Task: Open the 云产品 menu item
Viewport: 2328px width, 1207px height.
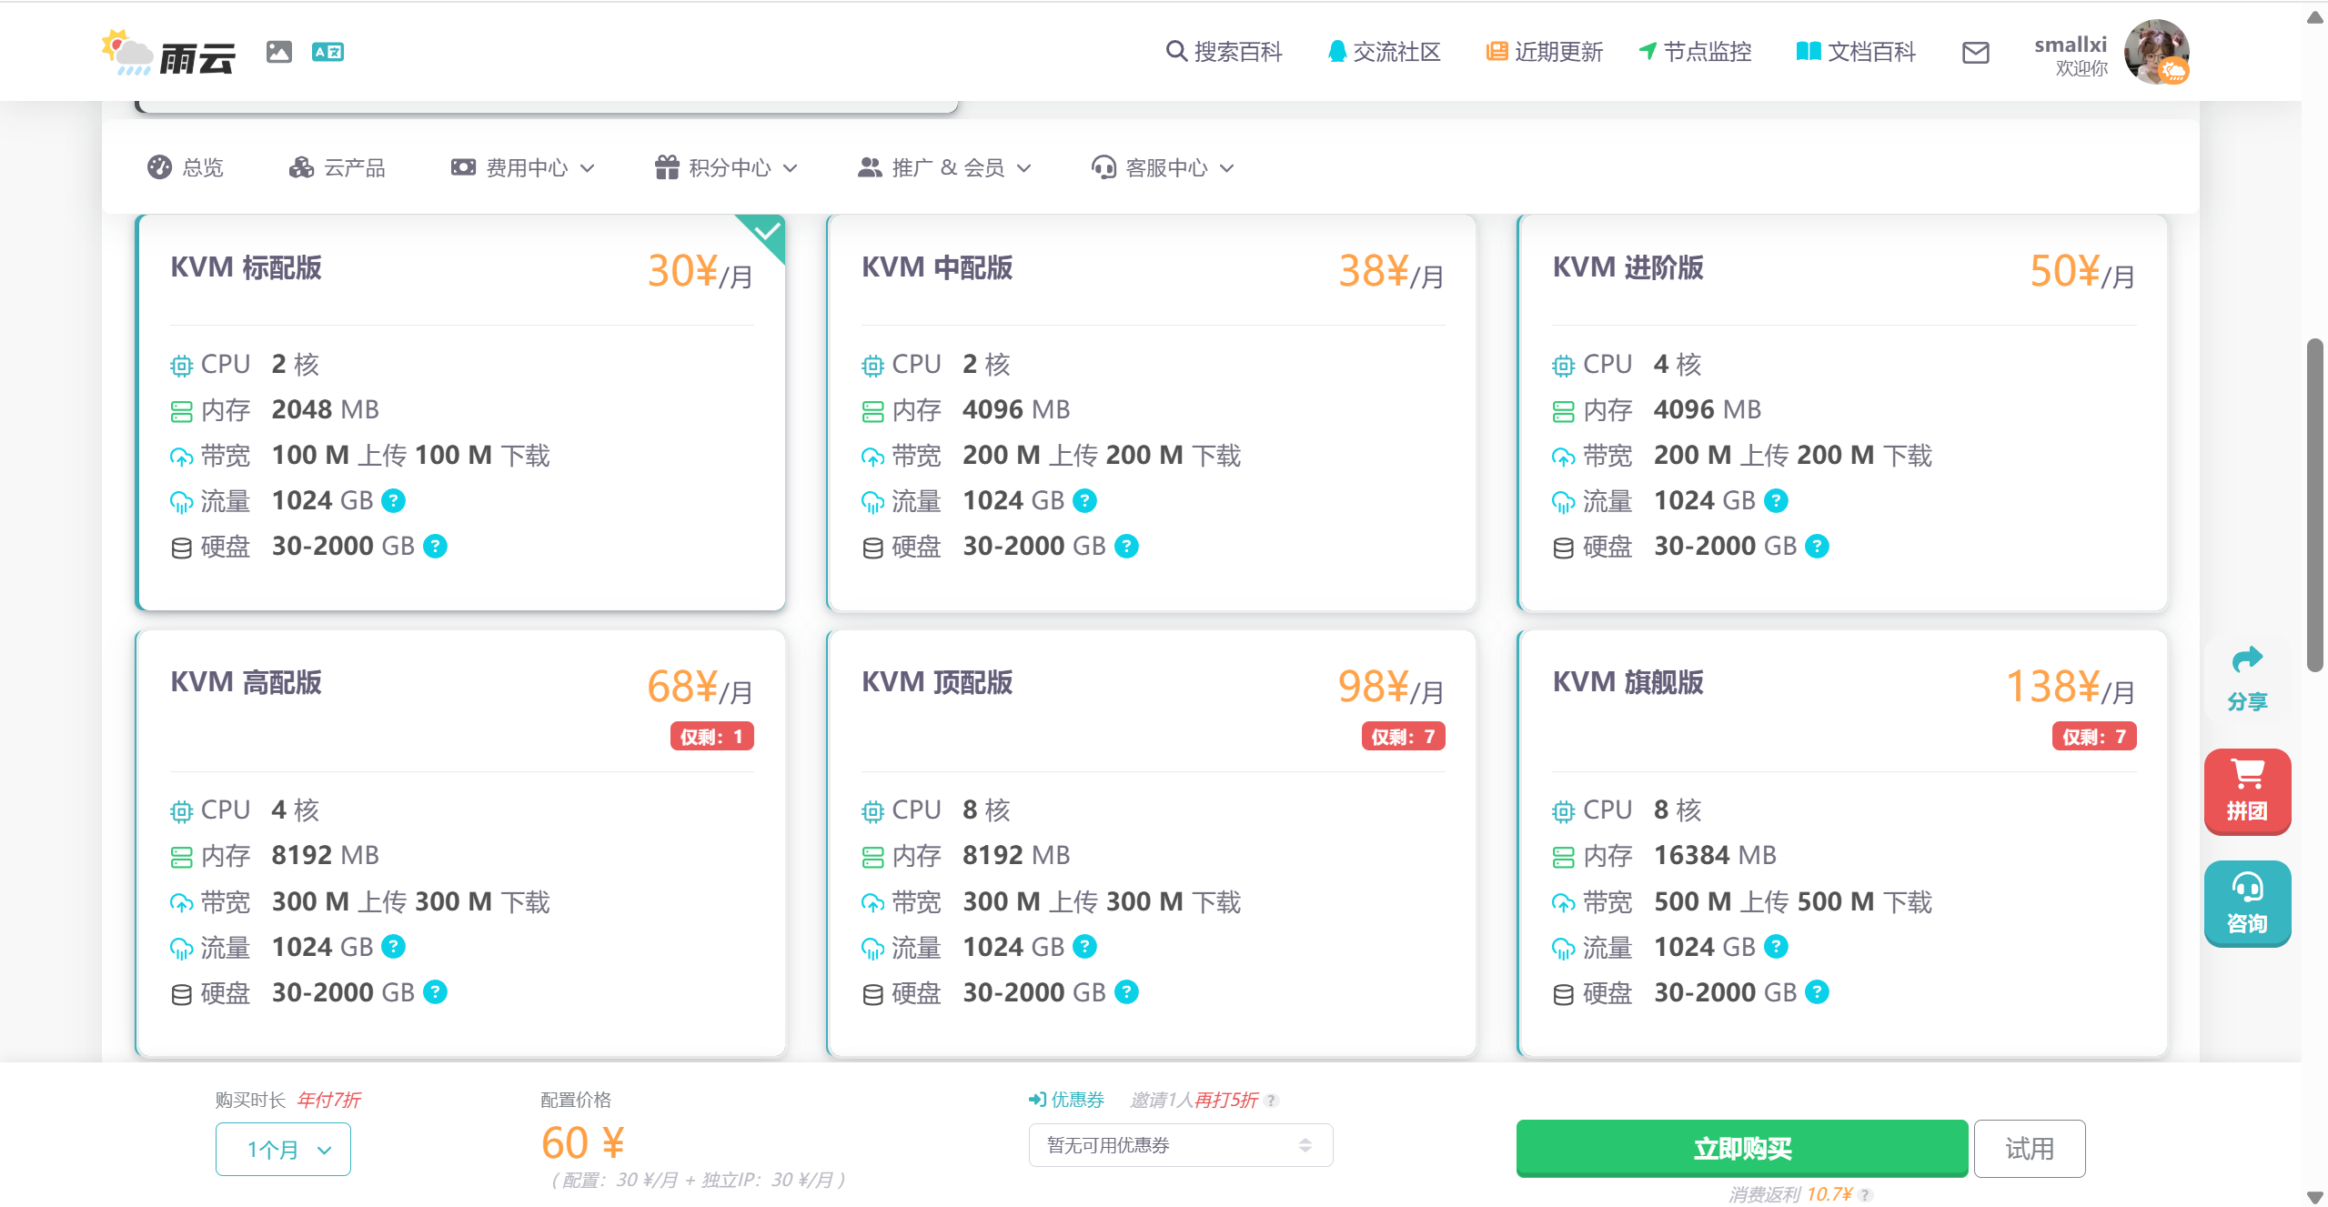Action: (x=338, y=167)
